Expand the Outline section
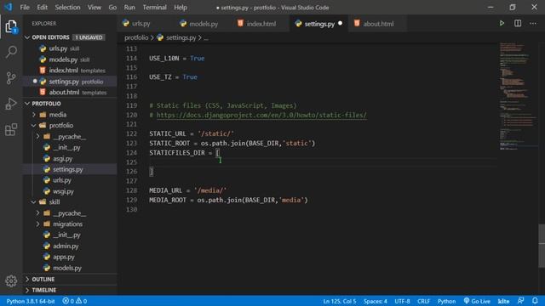This screenshot has width=545, height=306. [x=43, y=279]
